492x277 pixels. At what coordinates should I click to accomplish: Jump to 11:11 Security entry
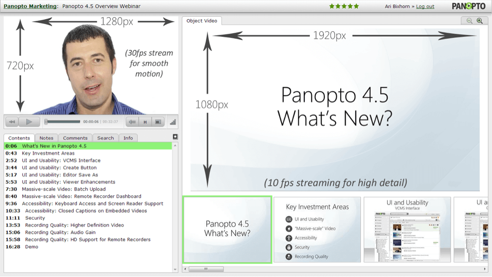pyautogui.click(x=88, y=218)
